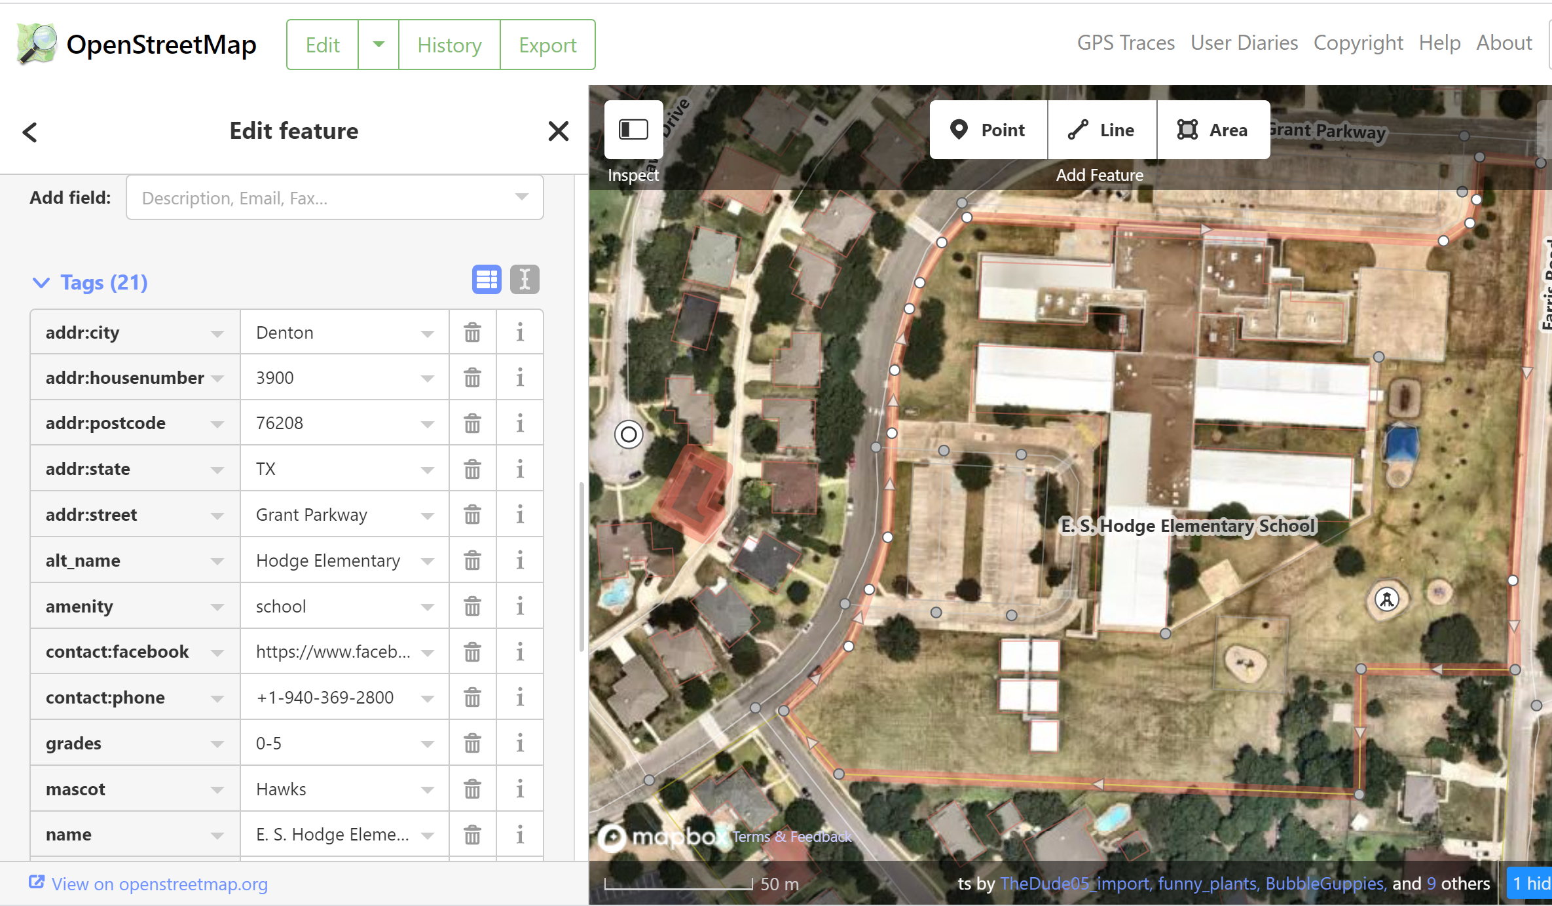Open User Diaries
Screen dimensions: 1552x906
(x=1244, y=43)
